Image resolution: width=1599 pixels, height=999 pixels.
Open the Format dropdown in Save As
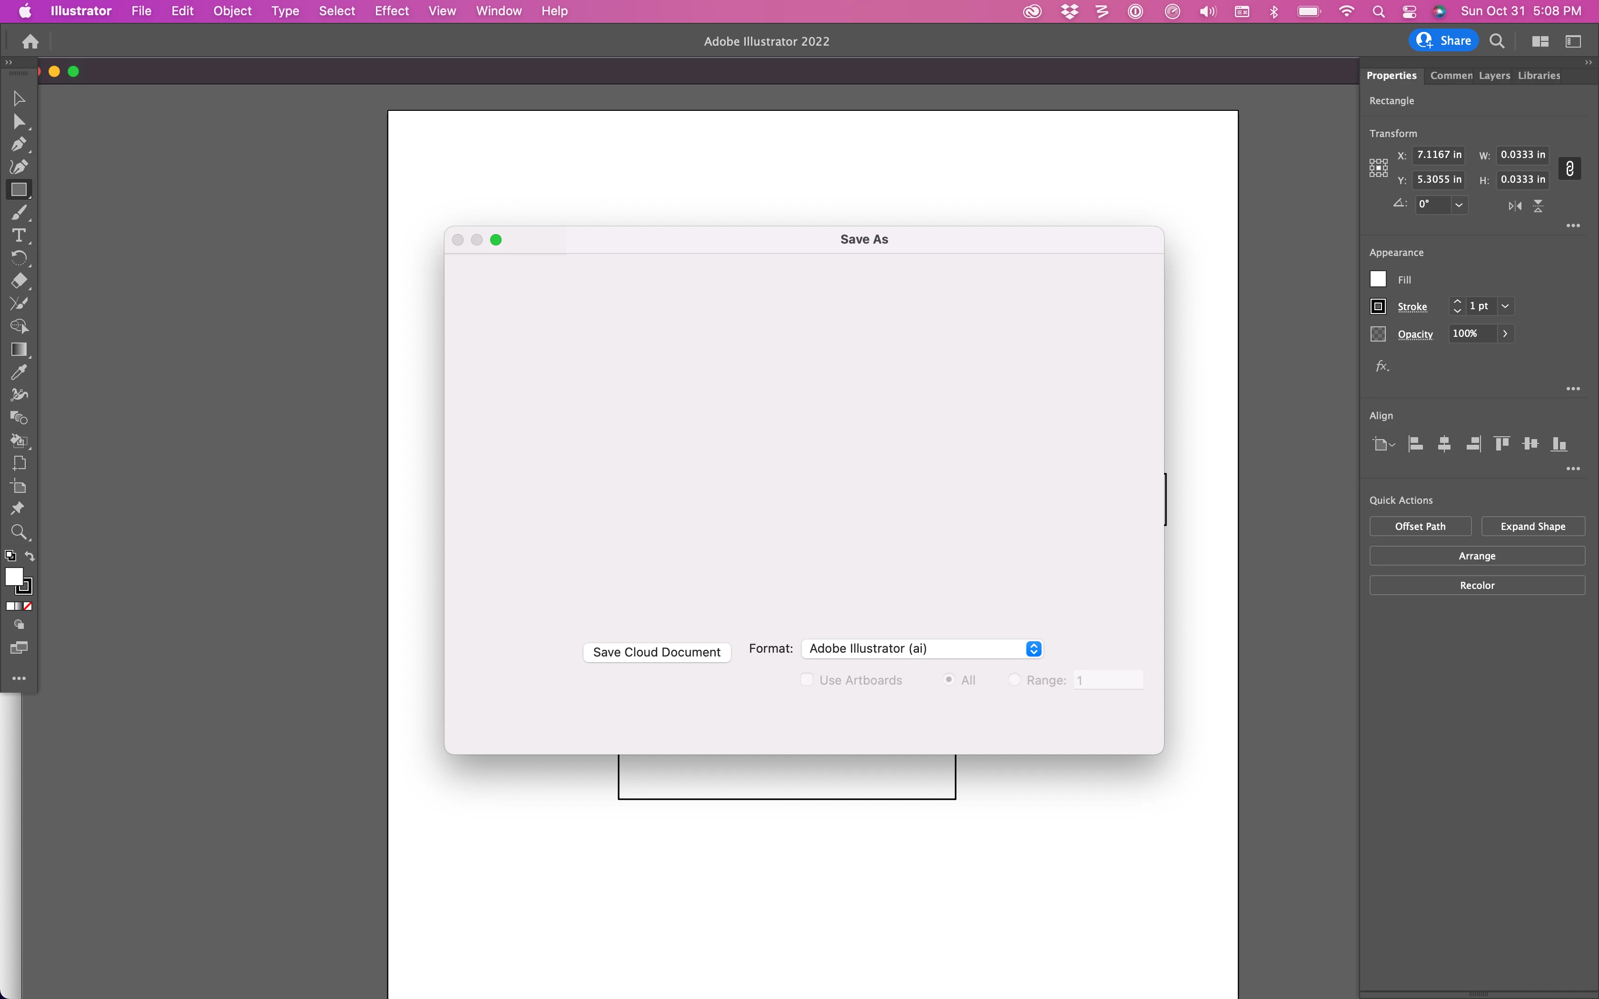[x=922, y=649]
